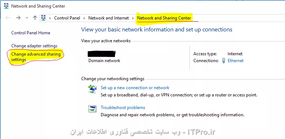Go up one level with Up arrow
The image size is (285, 139).
35,18
